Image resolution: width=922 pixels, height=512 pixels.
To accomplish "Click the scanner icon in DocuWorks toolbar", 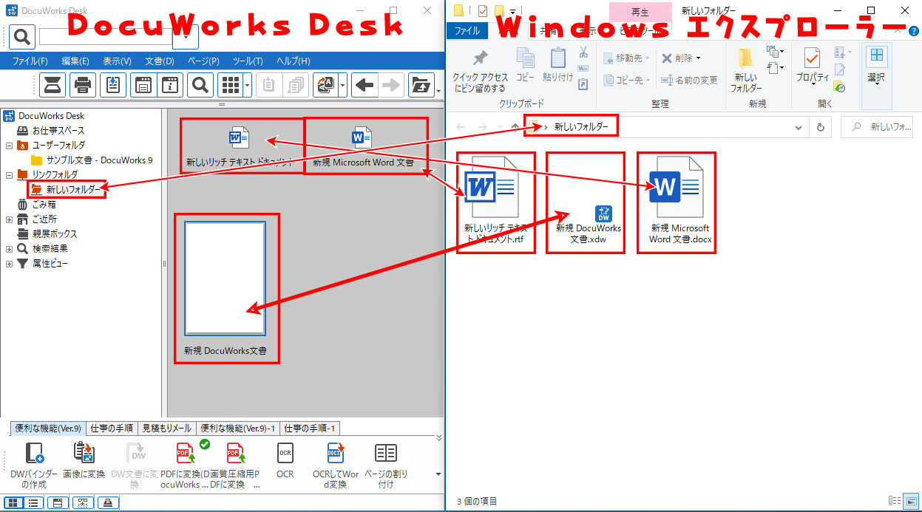I will 52,85.
